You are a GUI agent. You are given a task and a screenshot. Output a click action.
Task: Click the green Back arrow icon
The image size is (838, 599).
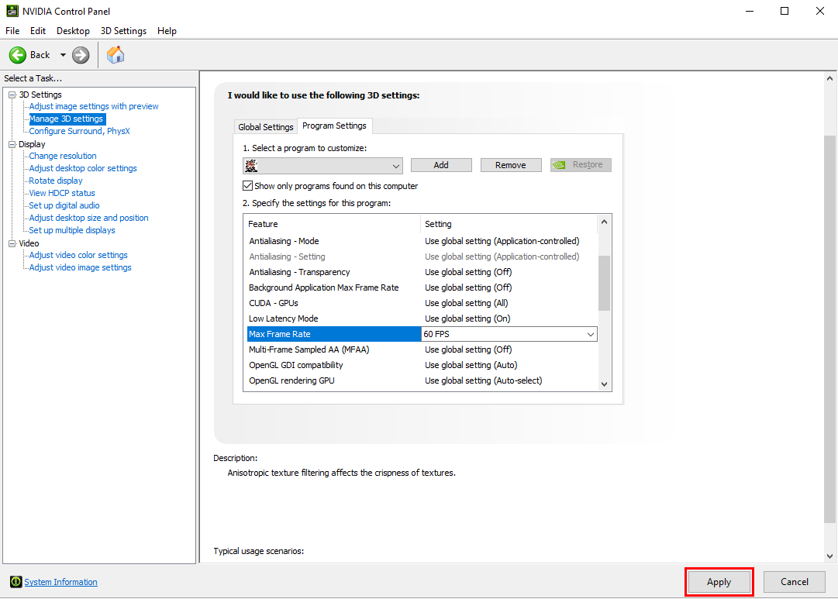pyautogui.click(x=18, y=55)
